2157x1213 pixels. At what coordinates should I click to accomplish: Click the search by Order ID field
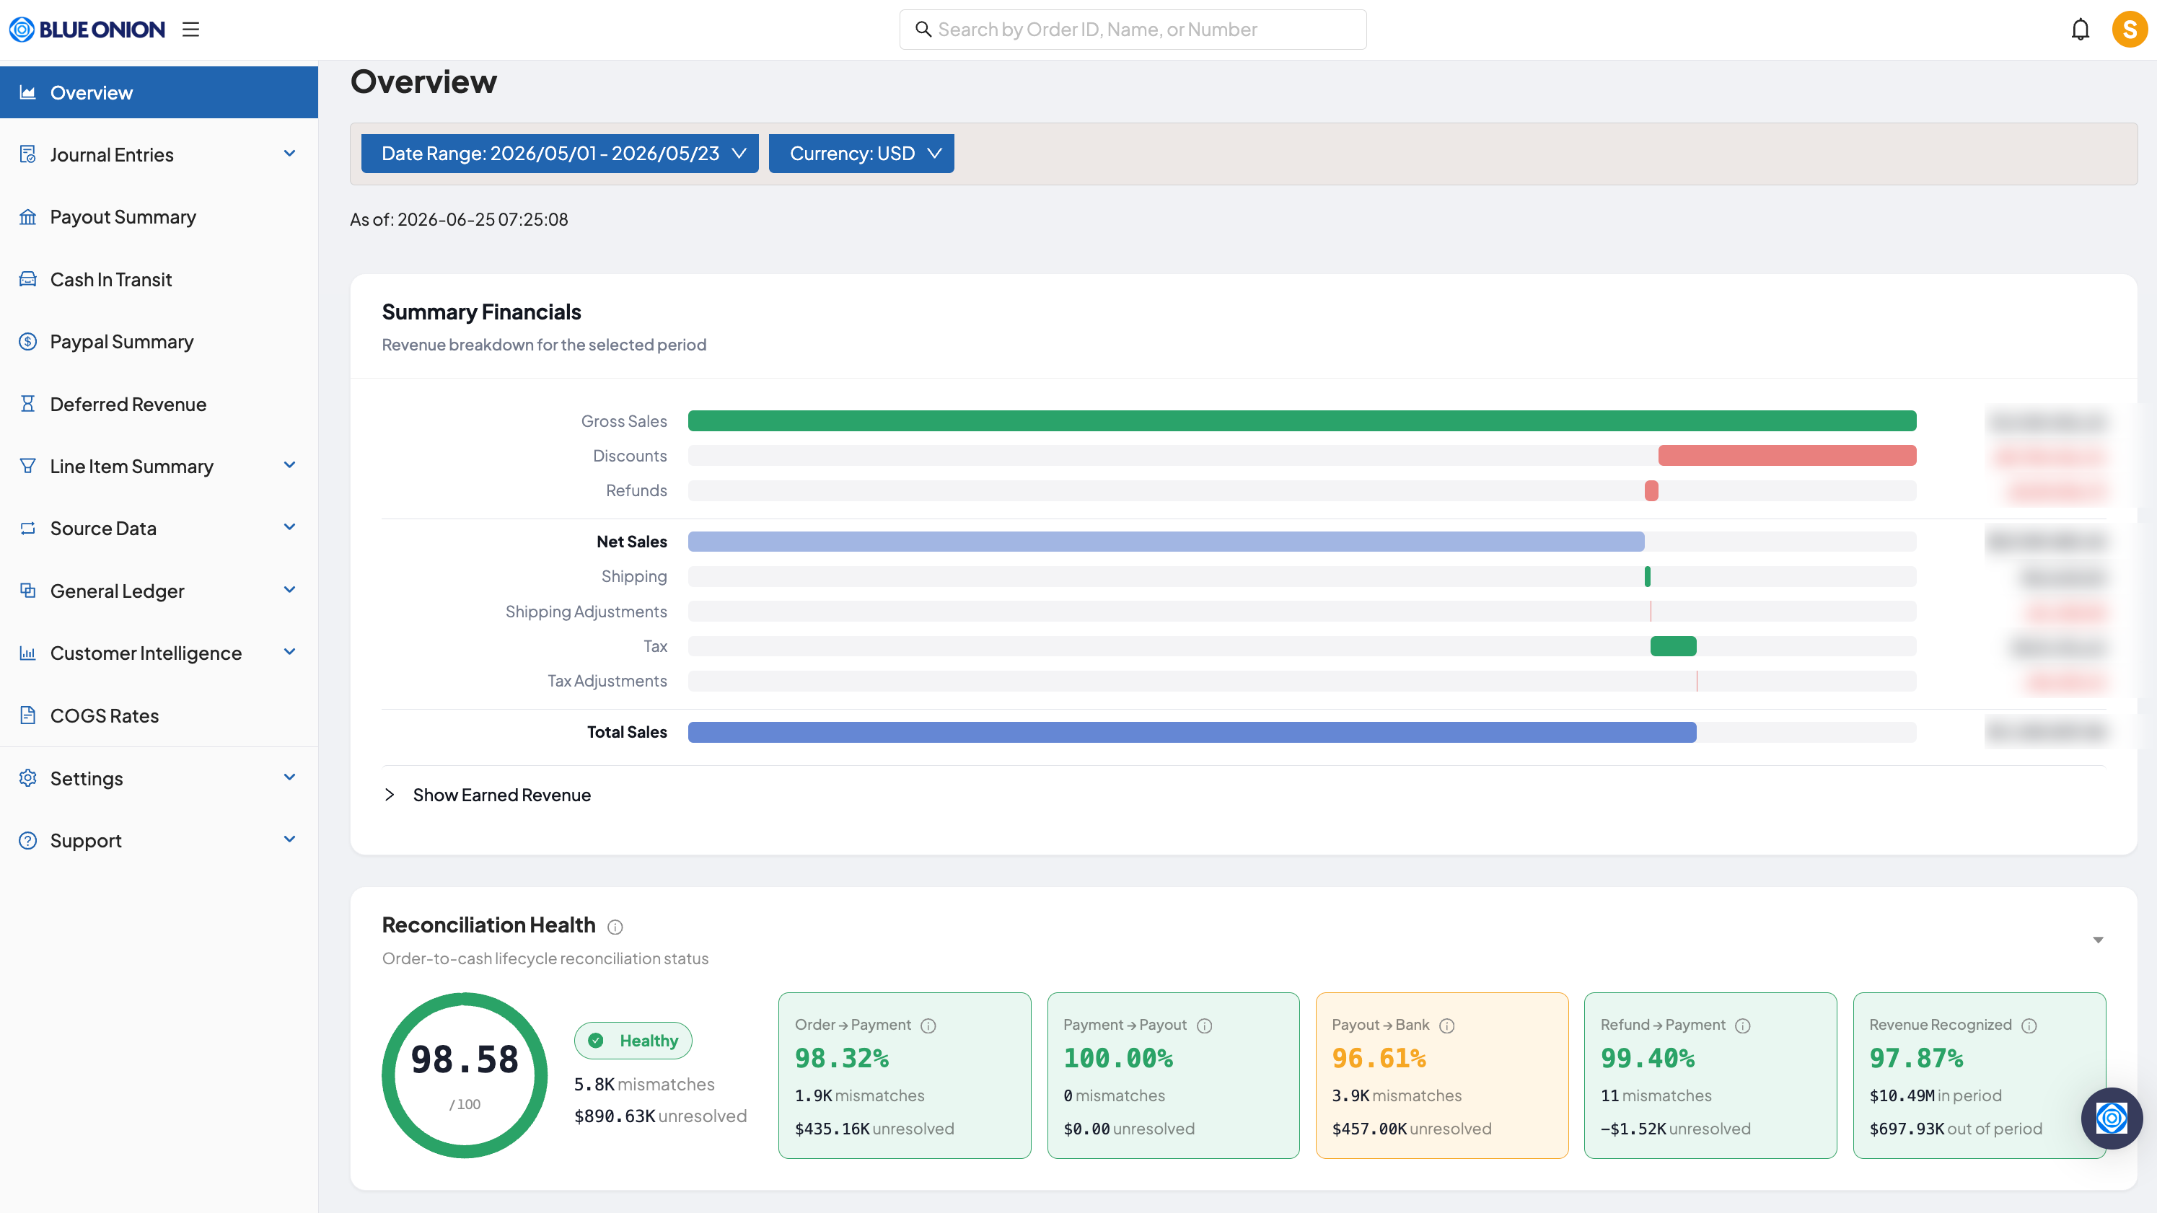[1132, 30]
